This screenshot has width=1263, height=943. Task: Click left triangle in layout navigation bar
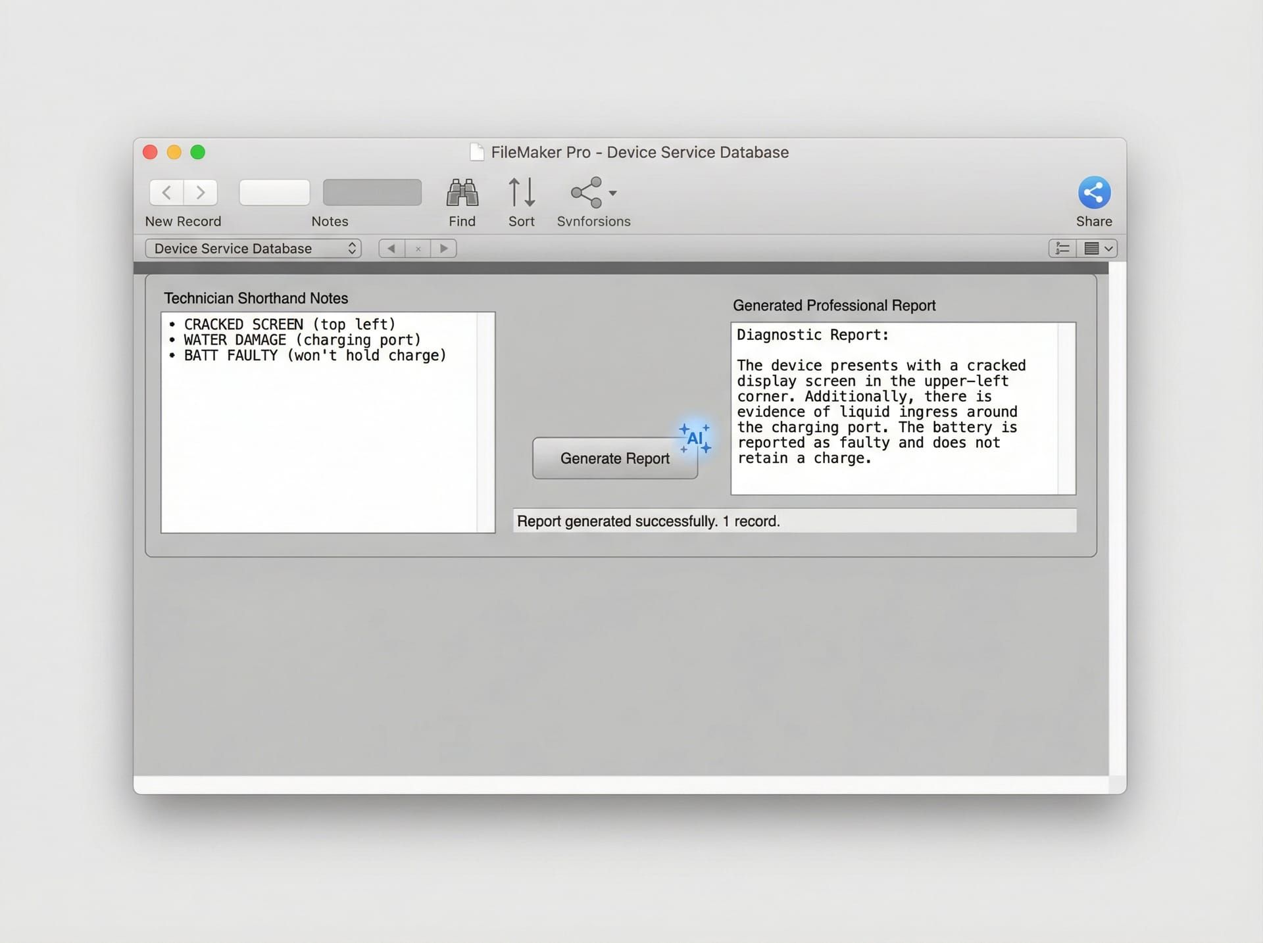point(391,249)
